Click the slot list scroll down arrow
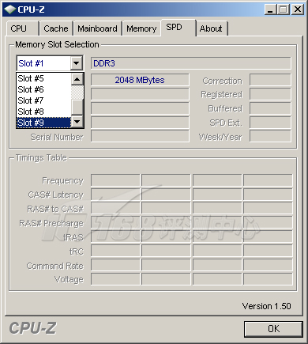The image size is (308, 344). click(77, 122)
